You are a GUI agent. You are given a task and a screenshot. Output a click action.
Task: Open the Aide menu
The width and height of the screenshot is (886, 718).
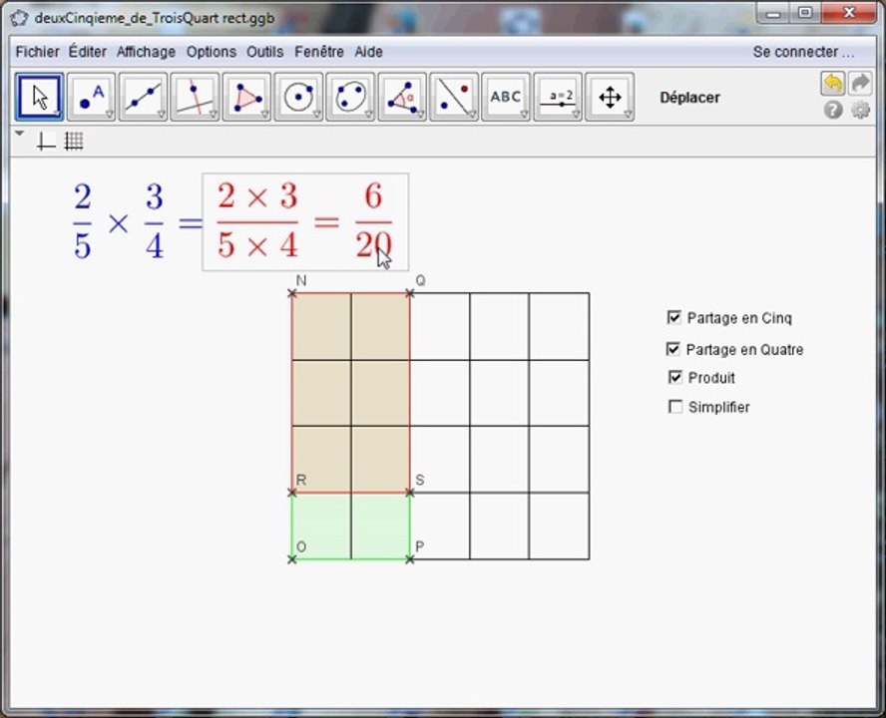pos(369,52)
